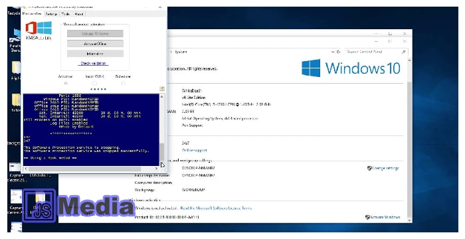Close the KMSAuto Lite window
The height and width of the screenshot is (239, 465).
tap(160, 7)
